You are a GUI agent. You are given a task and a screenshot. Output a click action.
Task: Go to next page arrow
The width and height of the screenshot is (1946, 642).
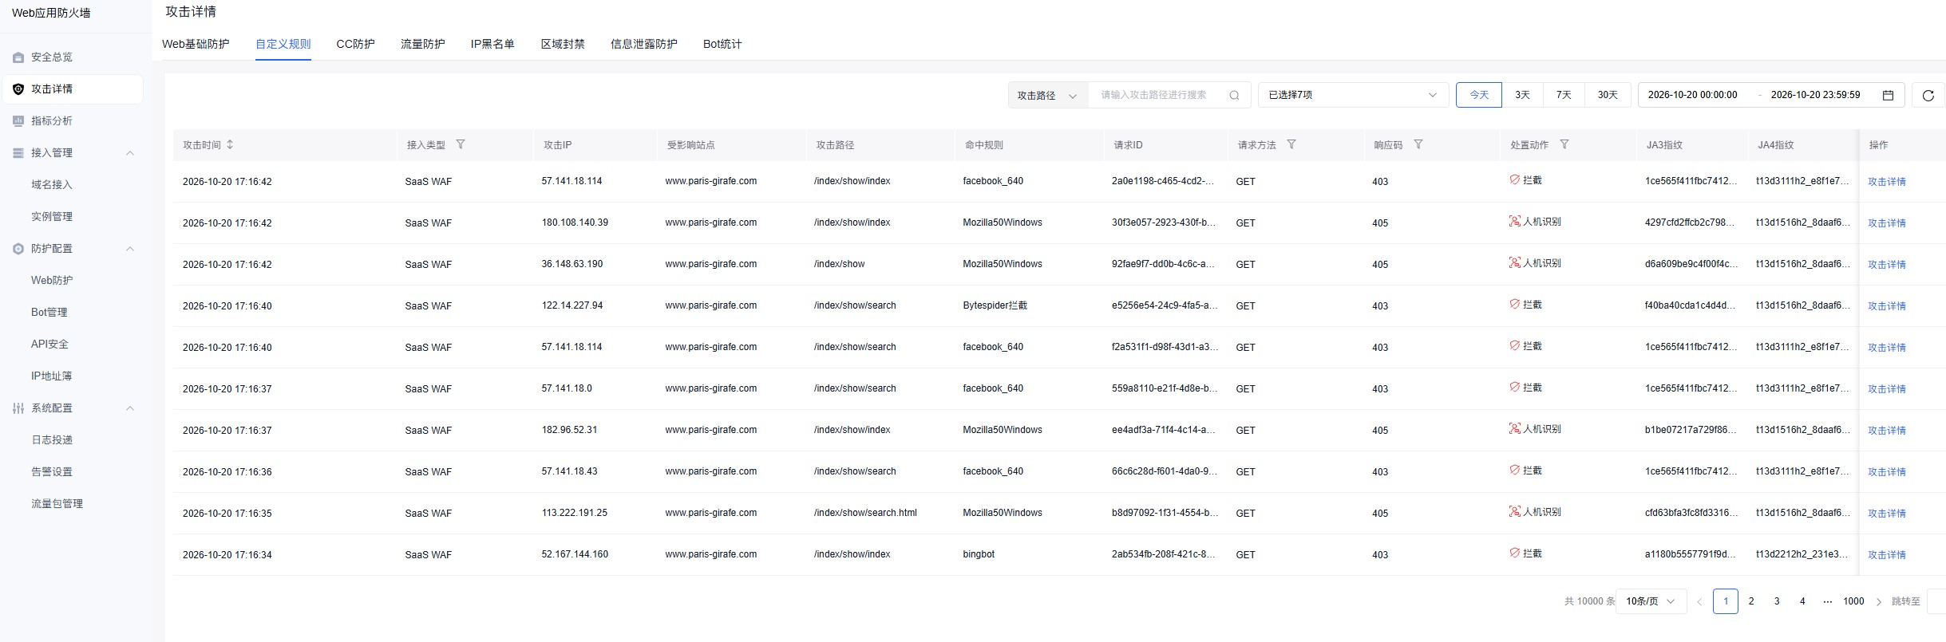pos(1878,601)
